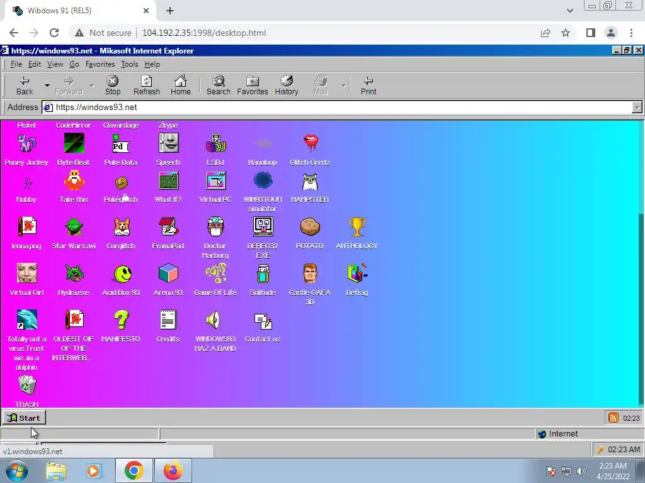Open the lenna.png file icon
Viewport: 645px width, 483px height.
click(26, 226)
